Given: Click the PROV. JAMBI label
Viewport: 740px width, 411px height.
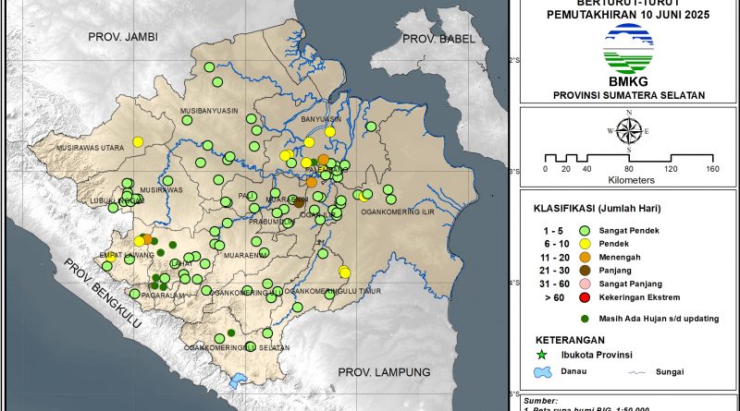Looking at the screenshot, I should click(123, 37).
